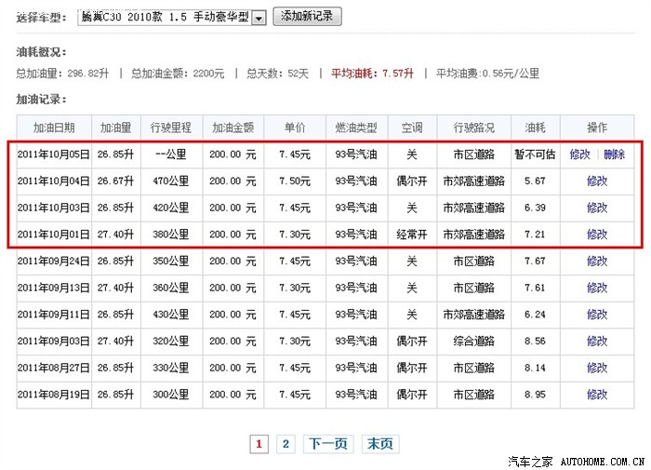Viewport: 651px width, 470px height.
Task: Edit the 2011年09月11日 record
Action: pos(596,315)
